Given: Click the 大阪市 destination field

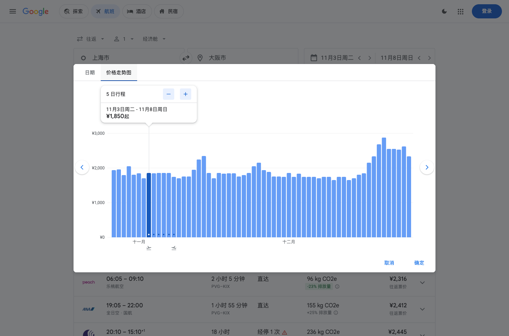Looking at the screenshot, I should click(243, 58).
